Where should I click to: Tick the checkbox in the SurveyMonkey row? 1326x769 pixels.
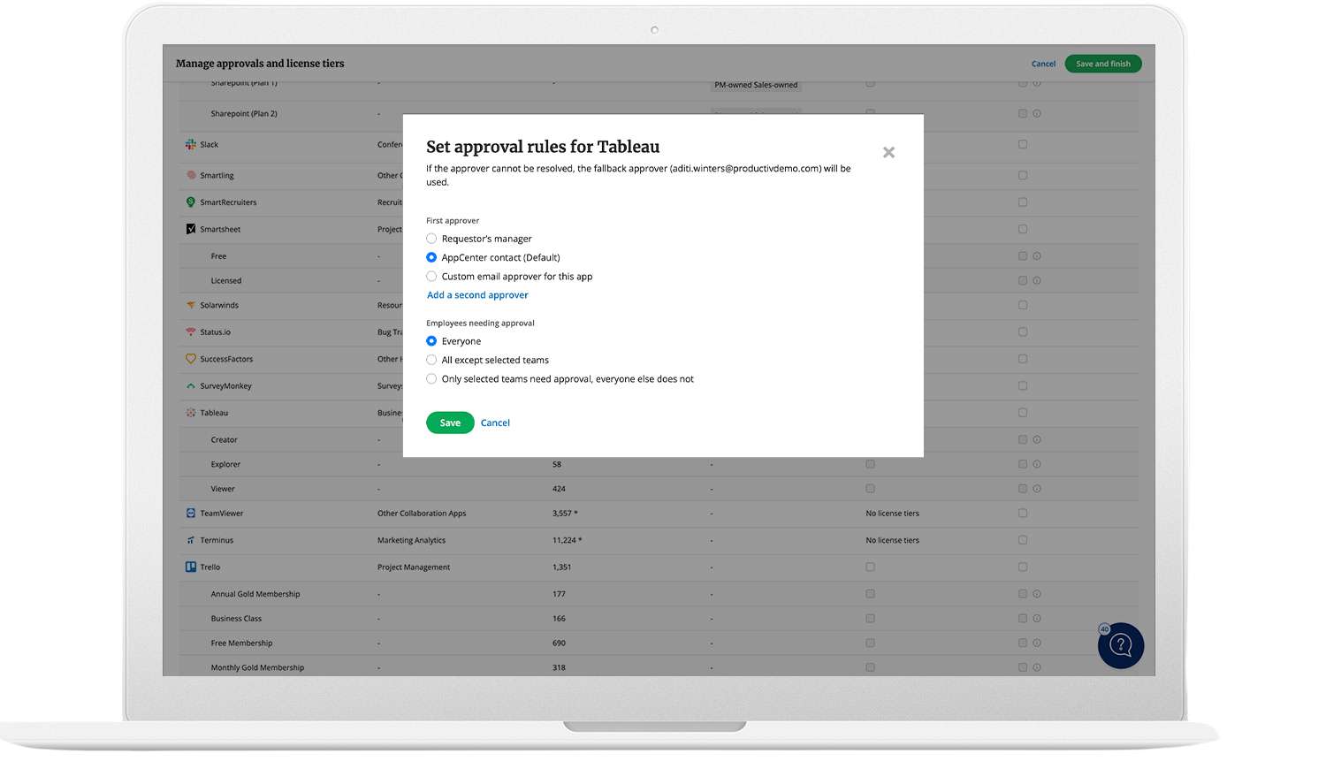[1023, 386]
